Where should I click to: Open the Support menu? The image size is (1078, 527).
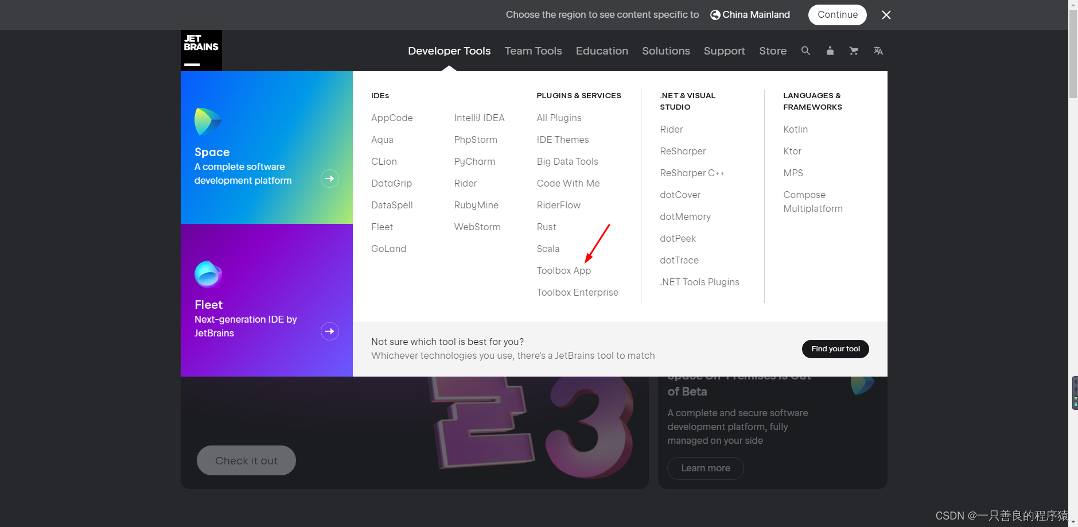point(725,51)
